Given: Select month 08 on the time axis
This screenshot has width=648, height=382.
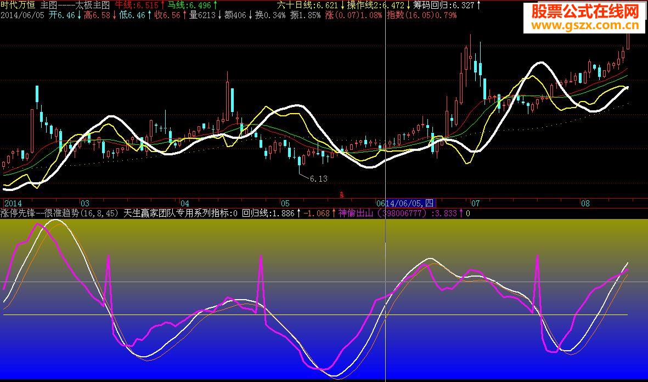Looking at the screenshot, I should point(585,203).
